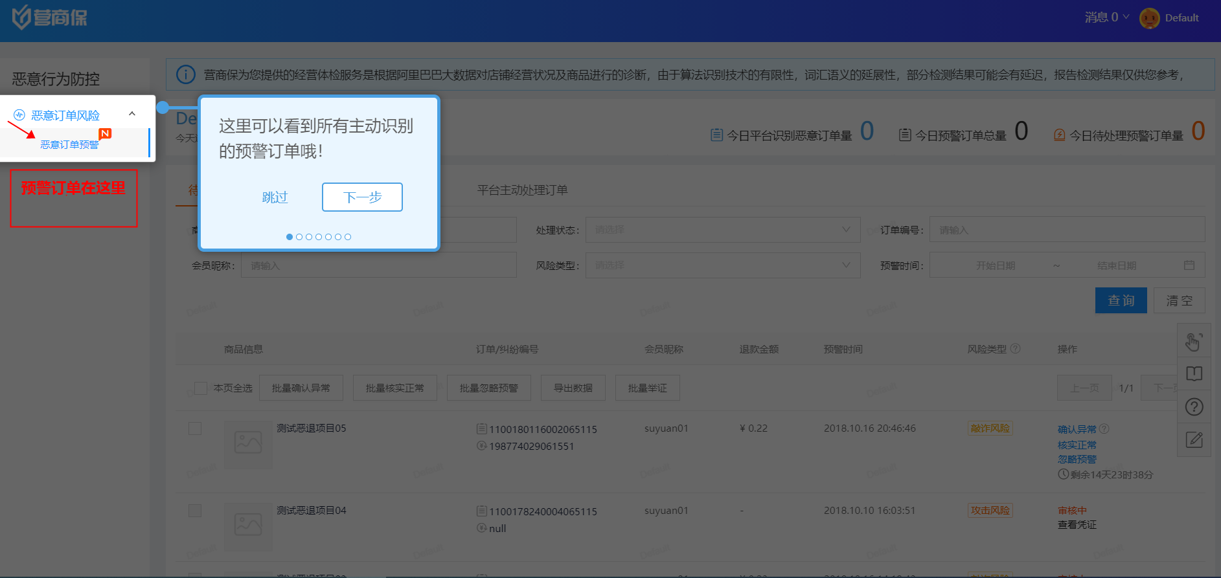
Task: Click the calendar icon in 预警时间 field
Action: click(x=1189, y=265)
